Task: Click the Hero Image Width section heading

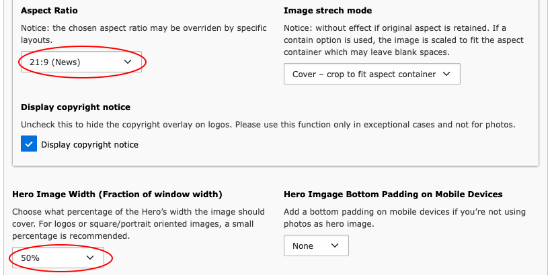Action: point(117,195)
